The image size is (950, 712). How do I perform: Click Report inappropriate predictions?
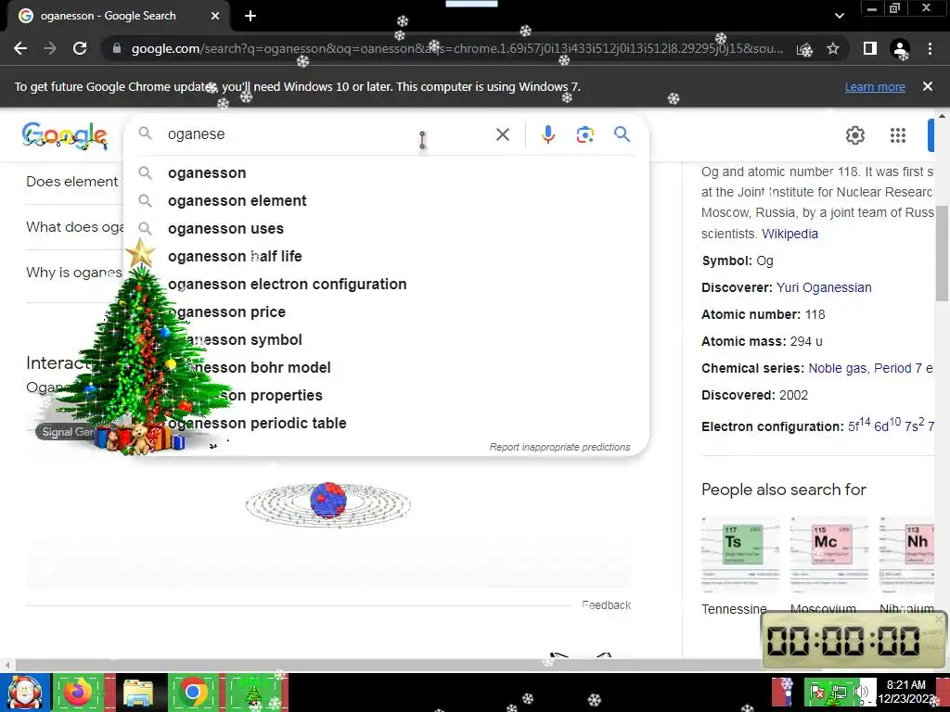pyautogui.click(x=559, y=448)
